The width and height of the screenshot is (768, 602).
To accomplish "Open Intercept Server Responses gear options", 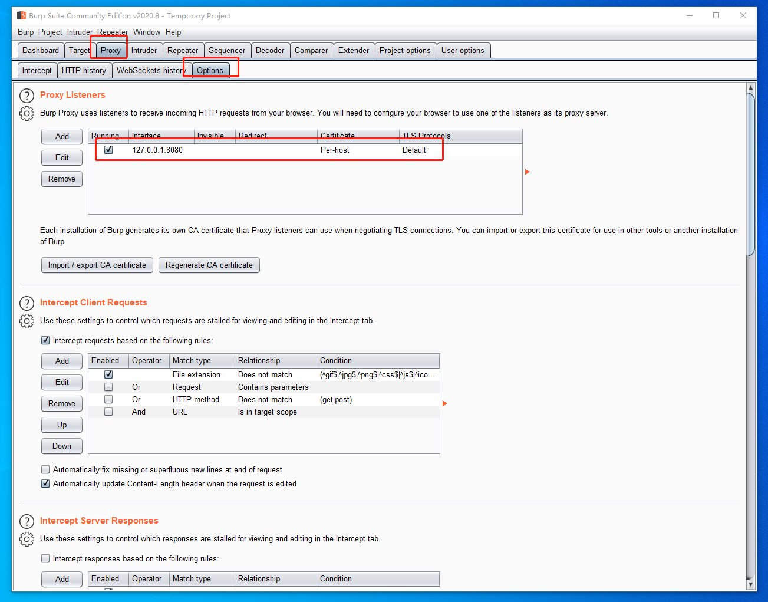I will 27,539.
